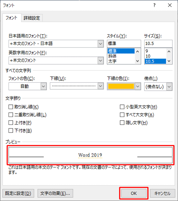Click the スタイル text field showing 標準
This screenshot has height=201, width=178.
pyautogui.click(x=124, y=44)
